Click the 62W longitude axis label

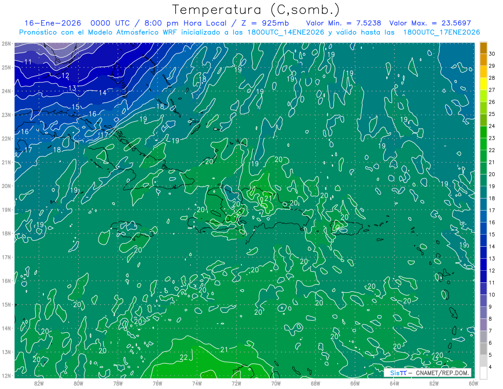(x=434, y=383)
